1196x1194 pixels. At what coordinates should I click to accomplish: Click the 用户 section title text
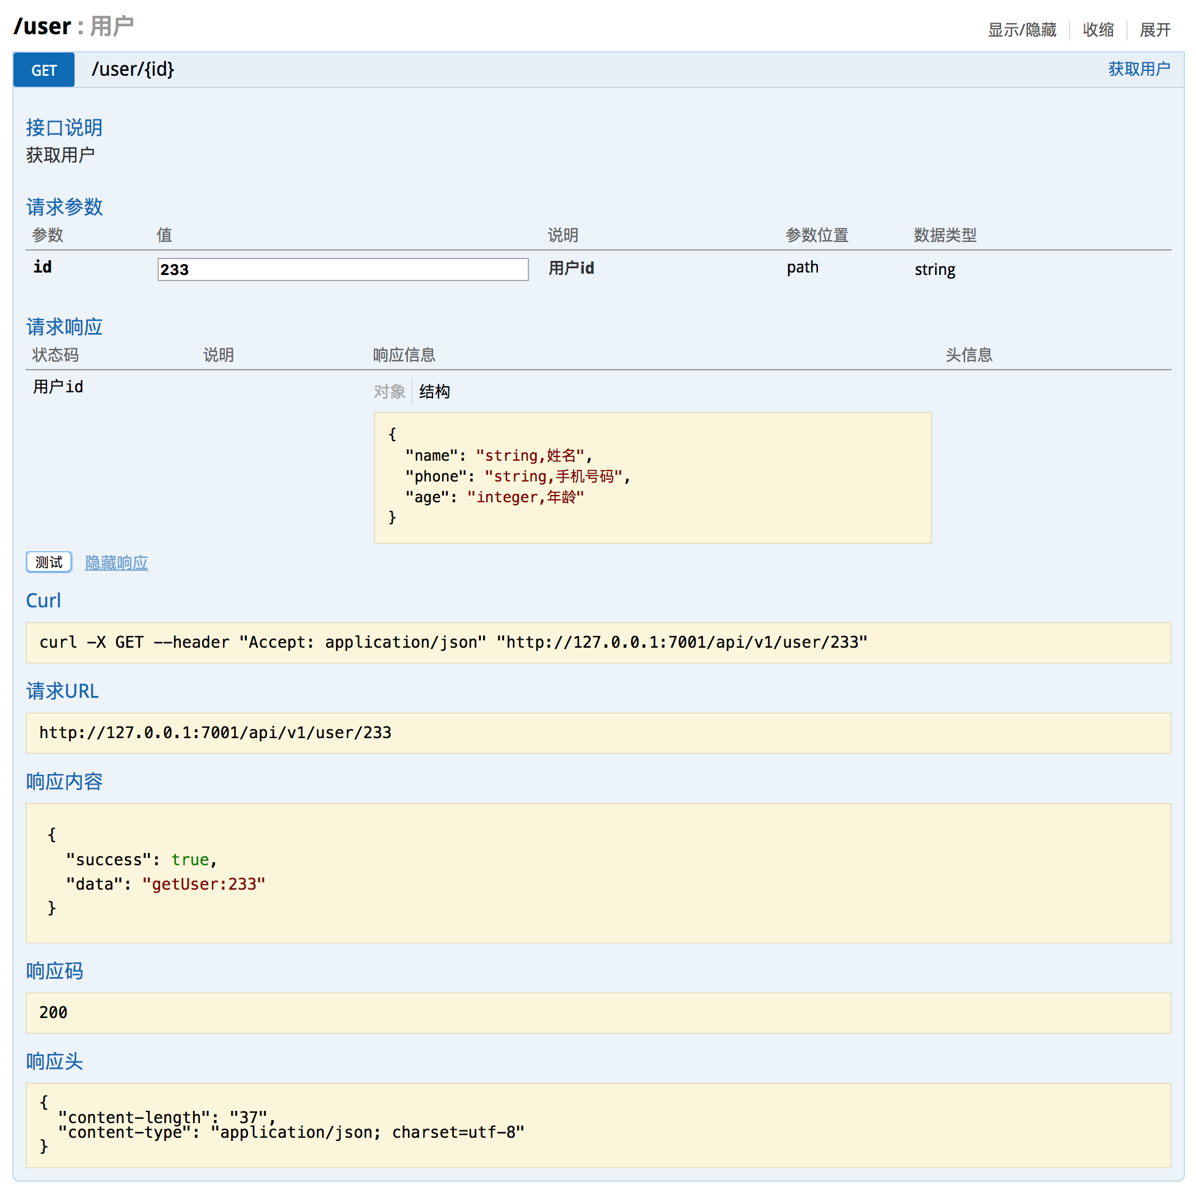point(112,26)
